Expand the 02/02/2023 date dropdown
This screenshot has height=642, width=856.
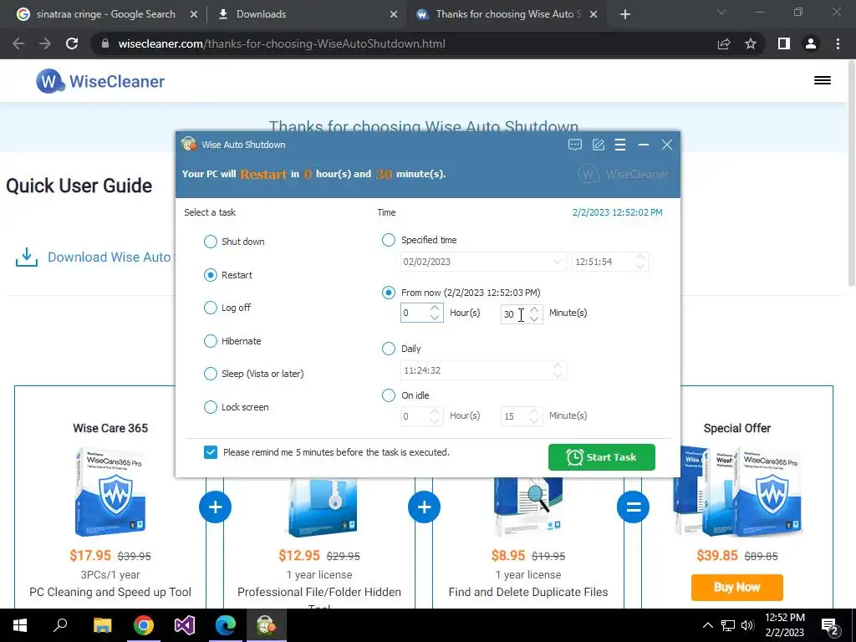557,262
